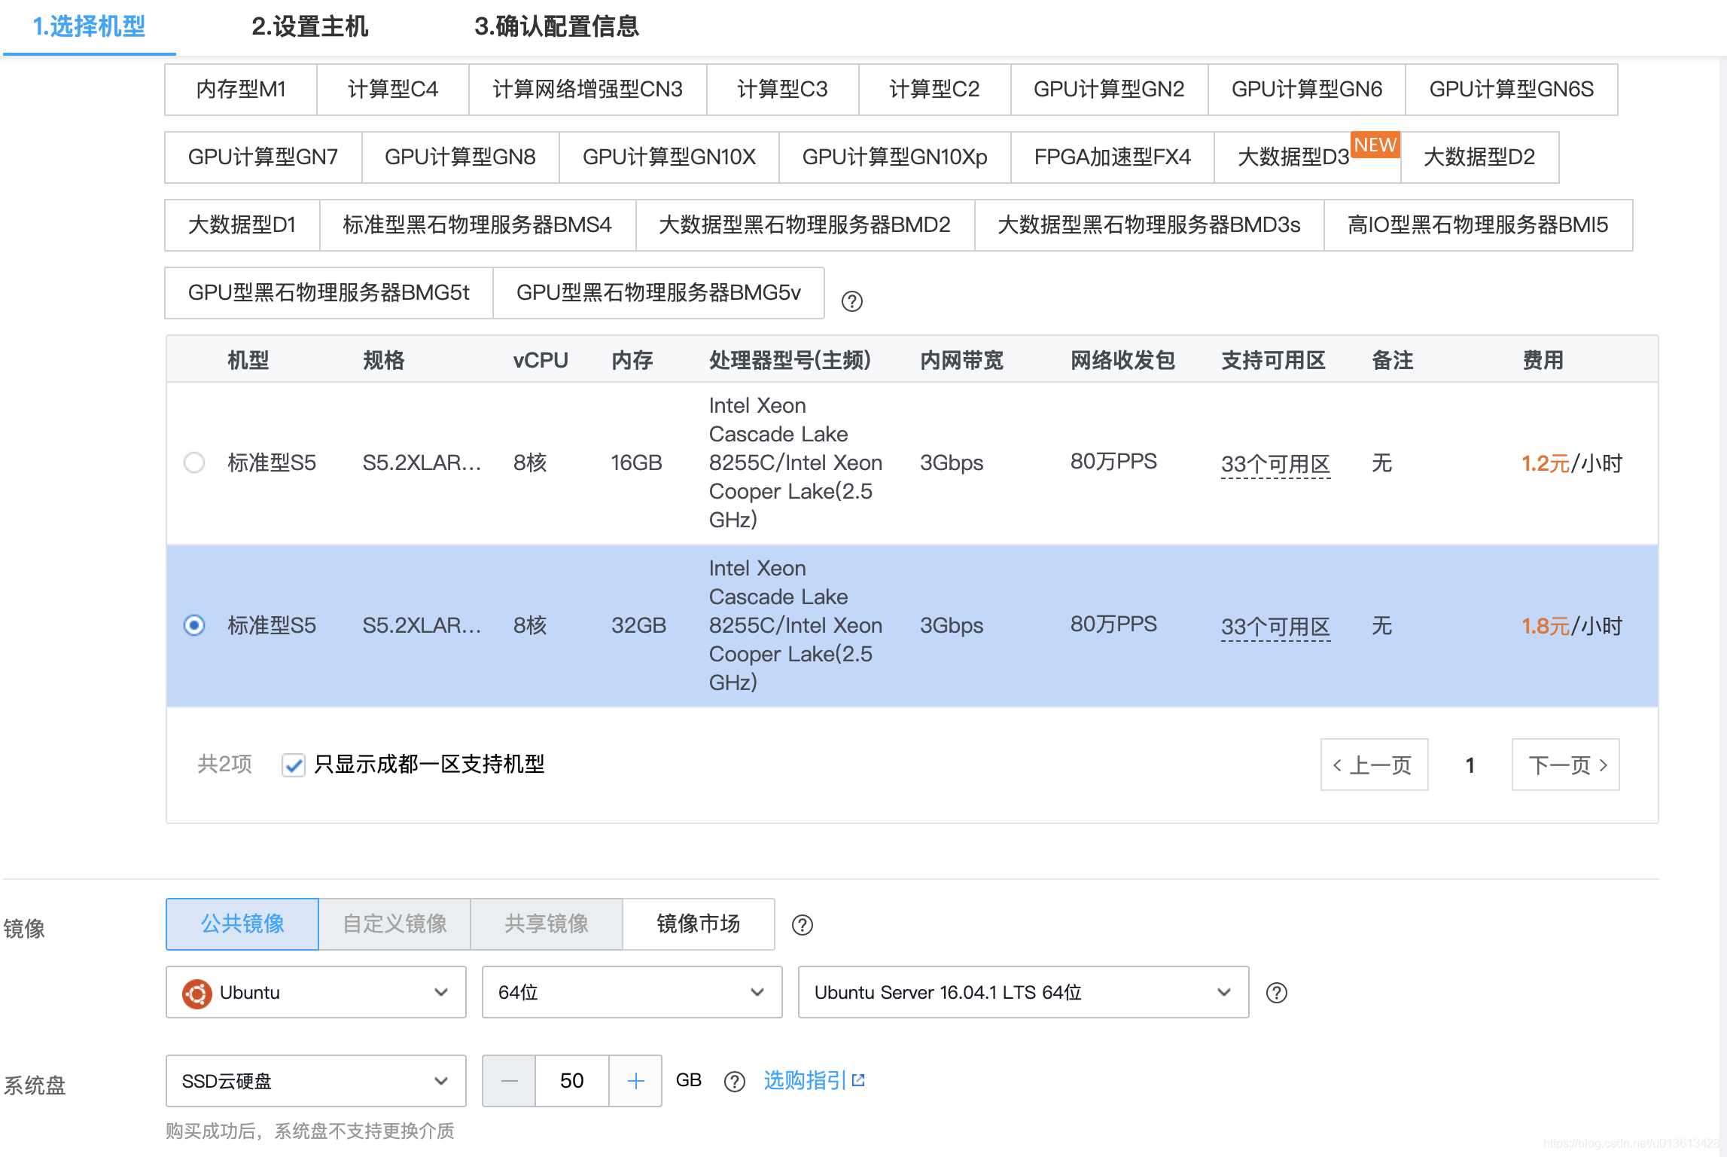Uncheck 只显示成都一区支持机型 checkbox
The width and height of the screenshot is (1727, 1157).
(x=293, y=765)
